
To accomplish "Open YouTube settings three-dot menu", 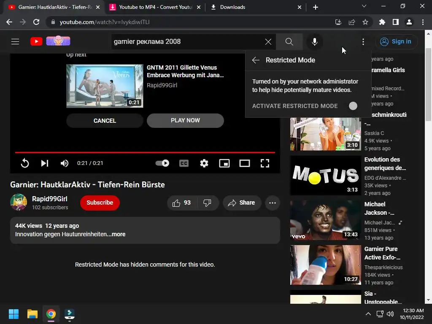I will [x=363, y=42].
